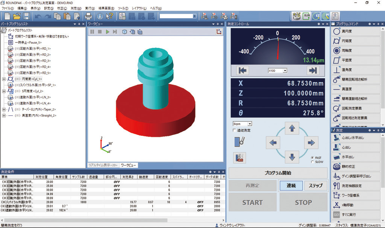Expand the S円筒度<Cyl_2> tree node
Image resolution: width=385 pixels, height=228 pixels.
[4, 91]
